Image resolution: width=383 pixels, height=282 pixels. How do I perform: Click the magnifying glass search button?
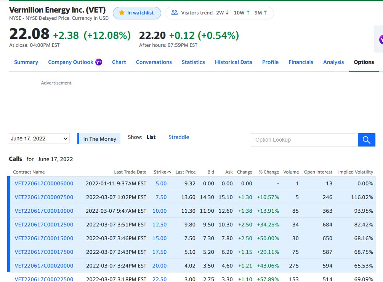pyautogui.click(x=366, y=140)
